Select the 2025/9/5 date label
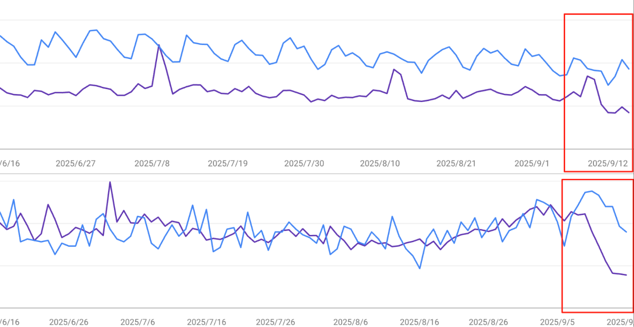Screen dimensions: 634x327 (557, 322)
